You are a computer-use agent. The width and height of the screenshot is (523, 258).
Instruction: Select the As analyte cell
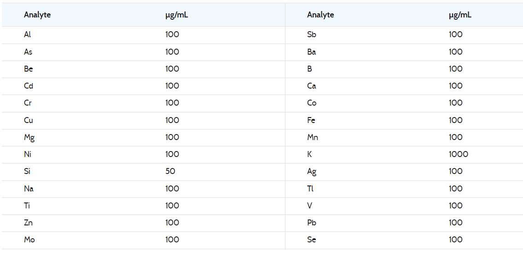28,52
